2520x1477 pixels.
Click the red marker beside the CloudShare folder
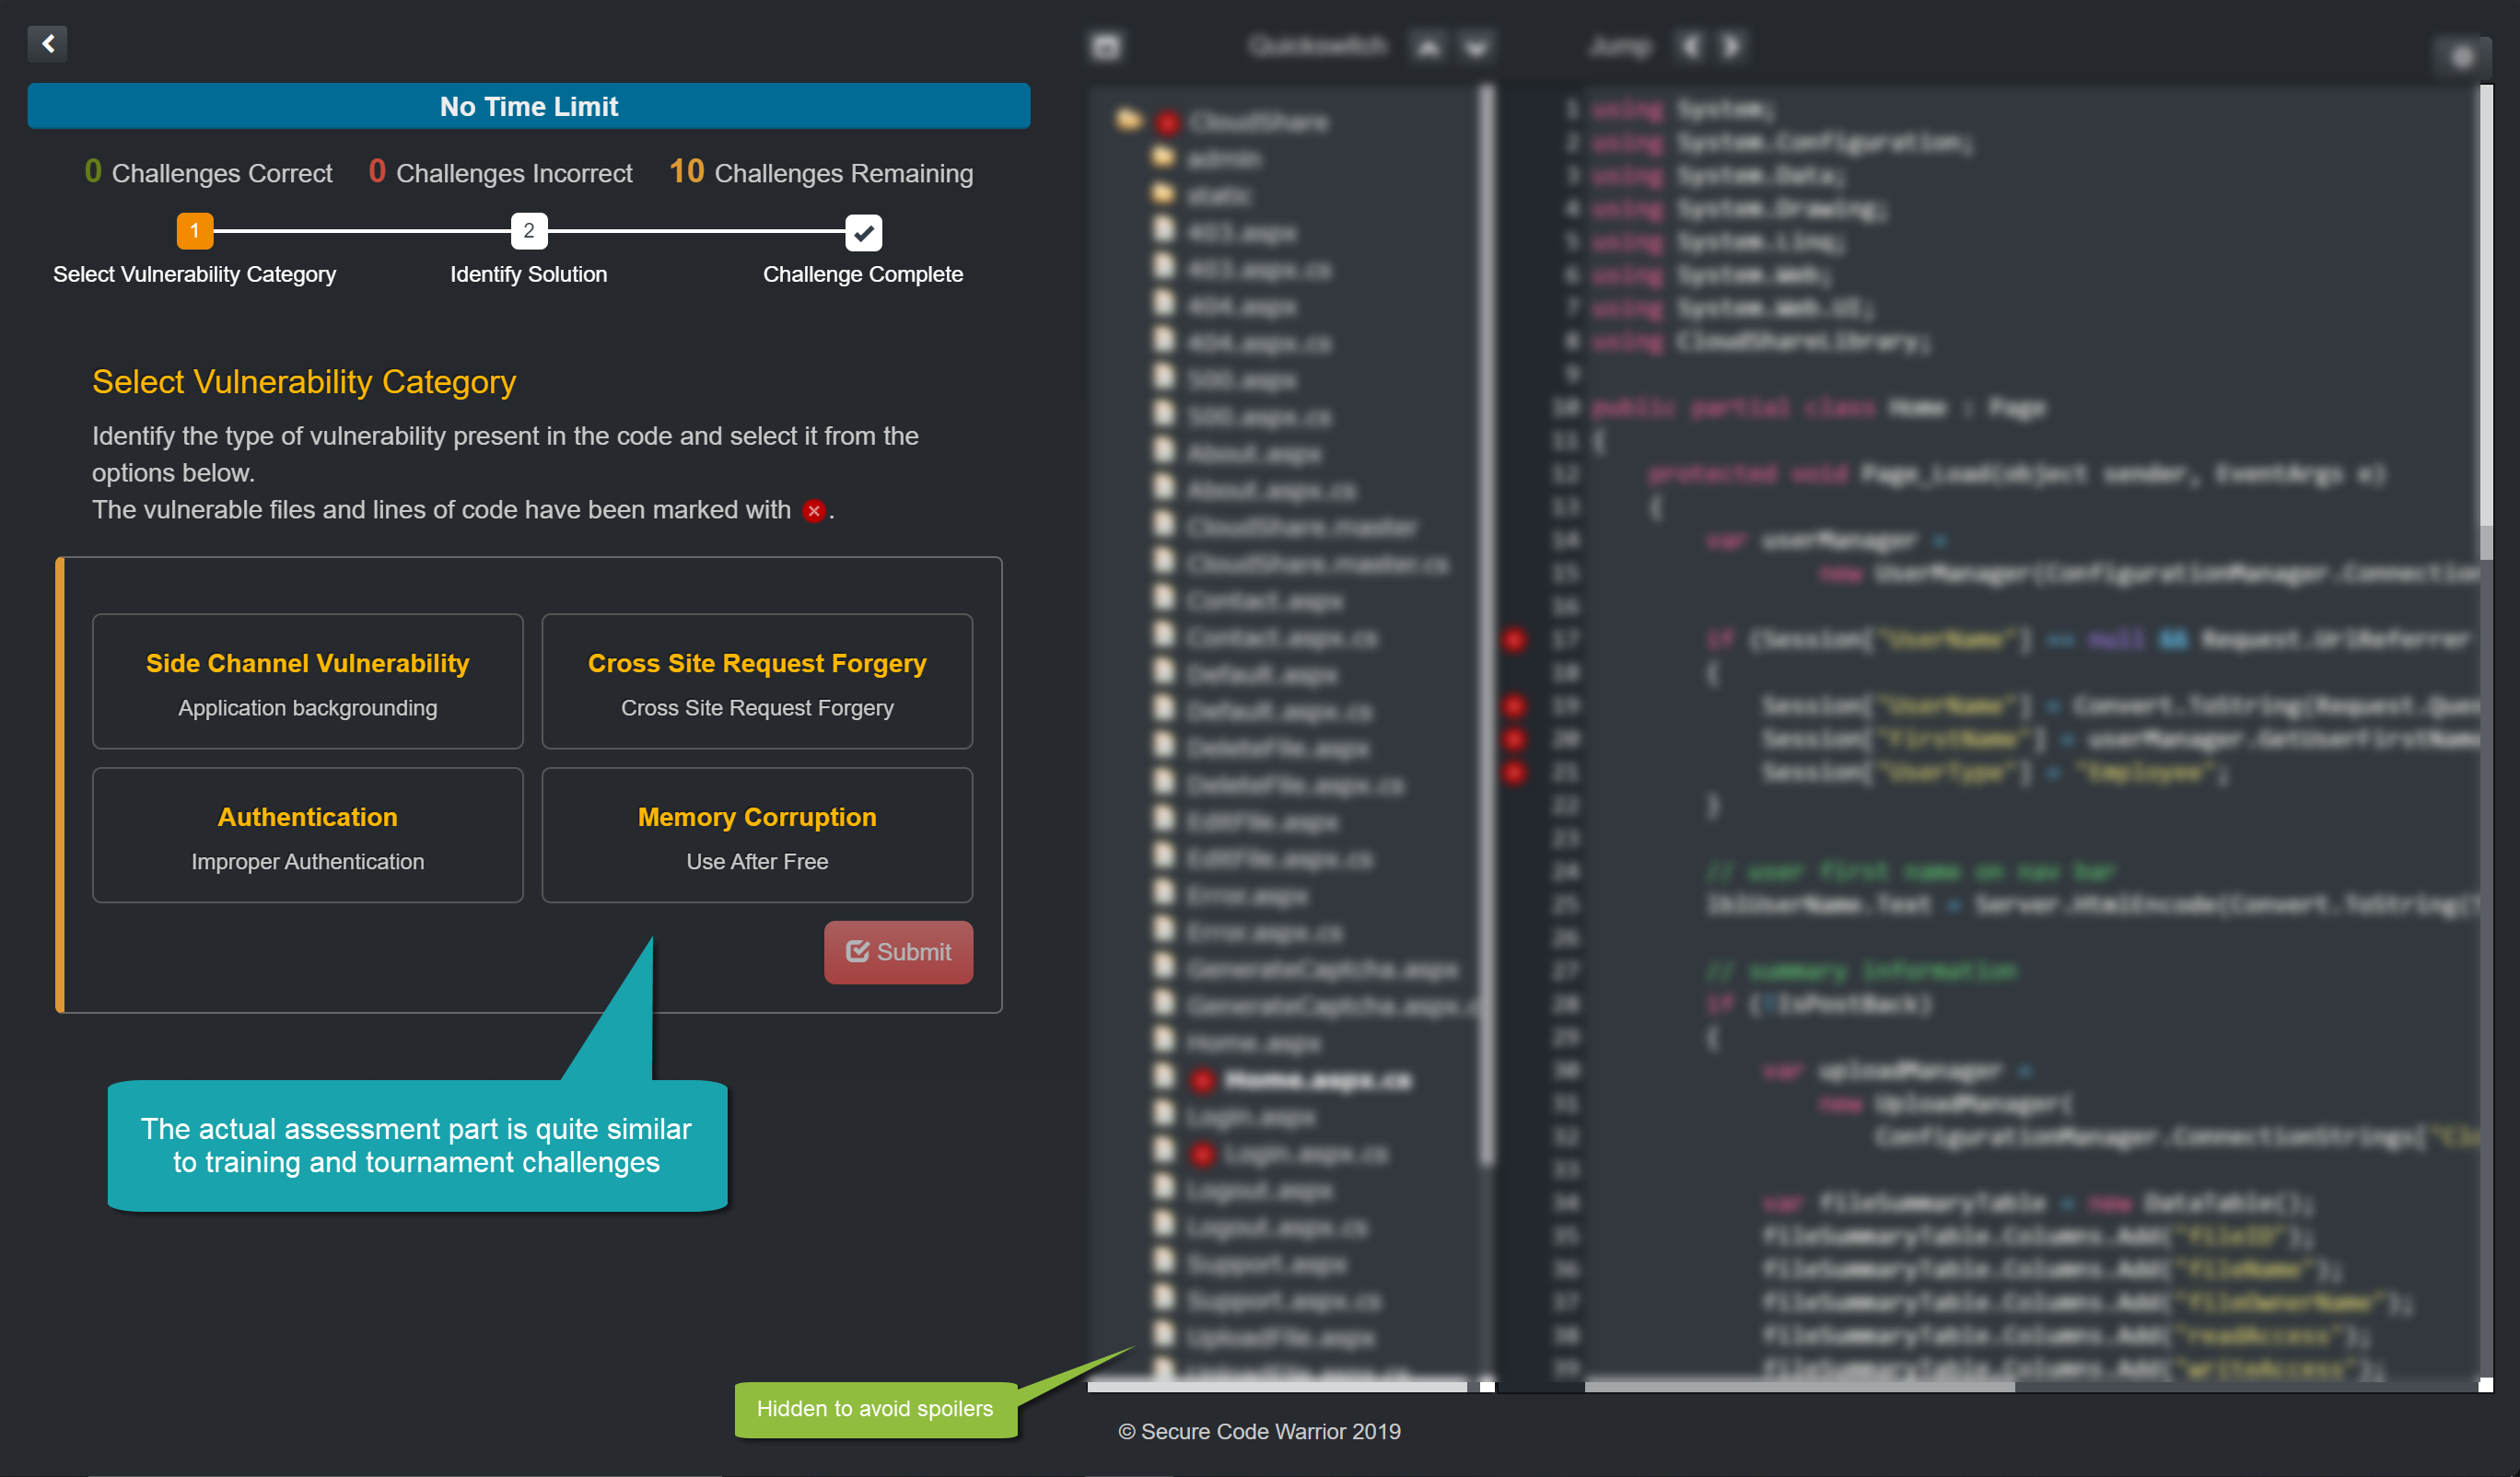pos(1167,122)
